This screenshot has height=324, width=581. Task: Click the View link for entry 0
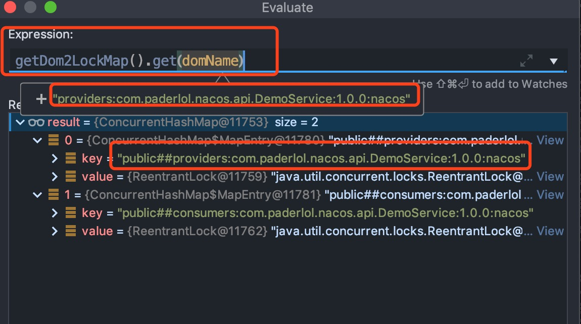tap(550, 140)
